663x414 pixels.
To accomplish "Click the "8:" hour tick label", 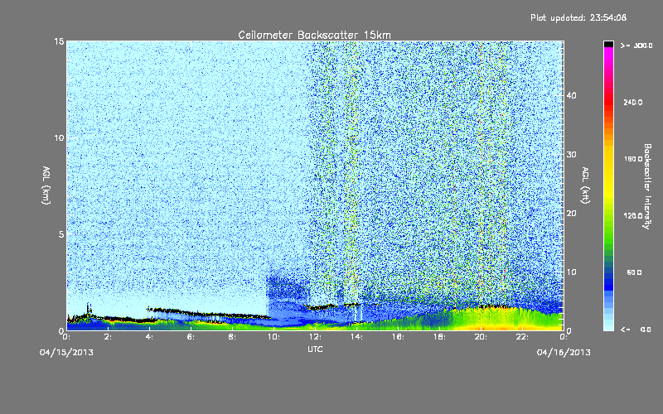I will 233,337.
